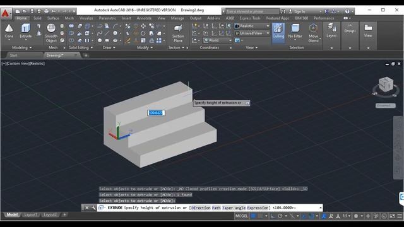Open the Unsaved View dropdown
Image resolution: width=404 pixels, height=227 pixels.
pos(252,33)
